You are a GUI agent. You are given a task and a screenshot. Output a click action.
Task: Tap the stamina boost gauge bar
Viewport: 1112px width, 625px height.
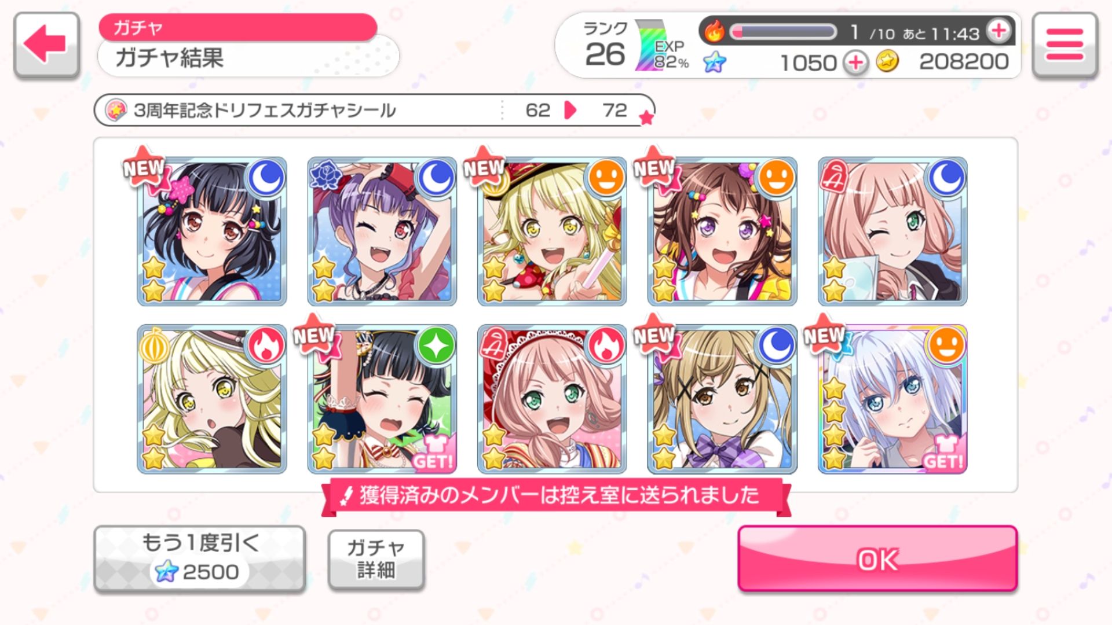784,32
